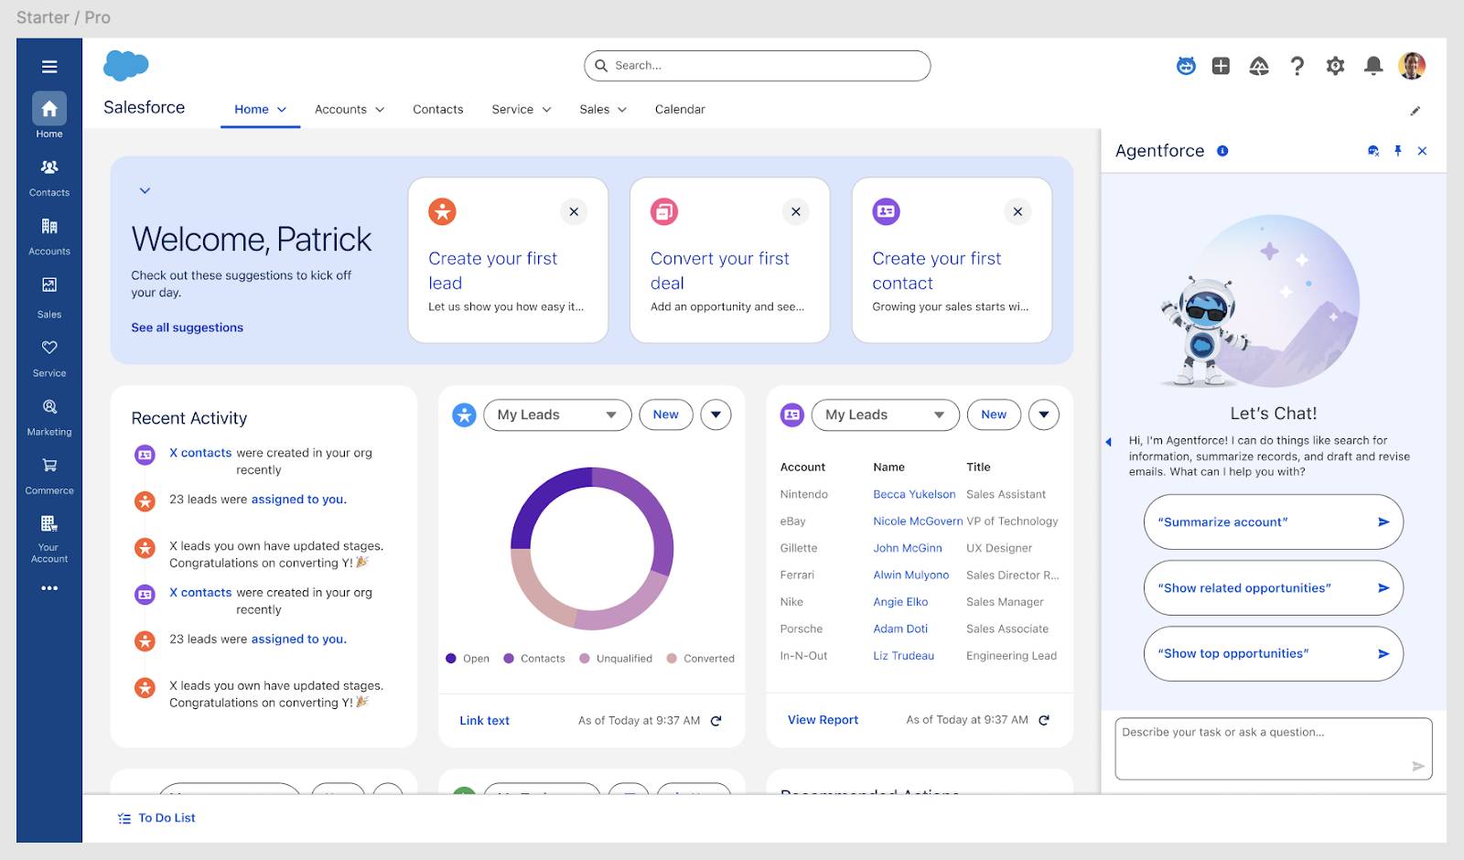Click the Commerce cart icon in the sidebar
This screenshot has height=860, width=1464.
tap(48, 469)
